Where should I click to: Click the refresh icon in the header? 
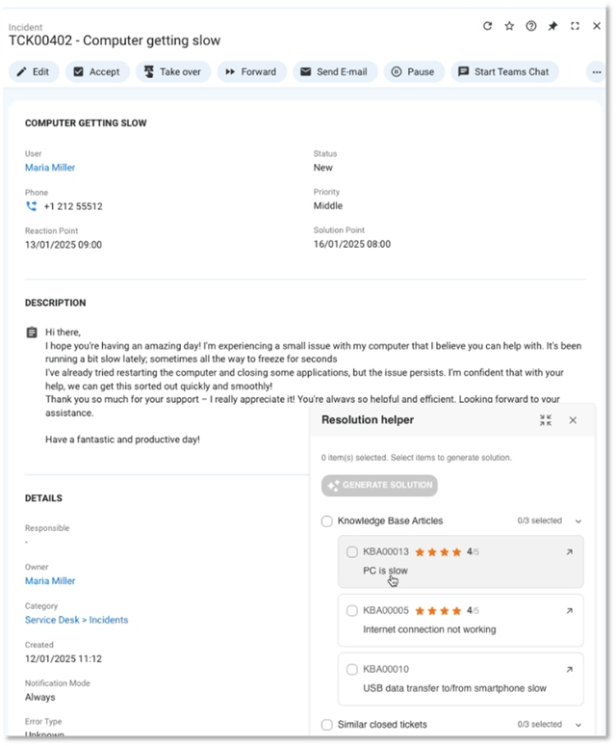[488, 27]
